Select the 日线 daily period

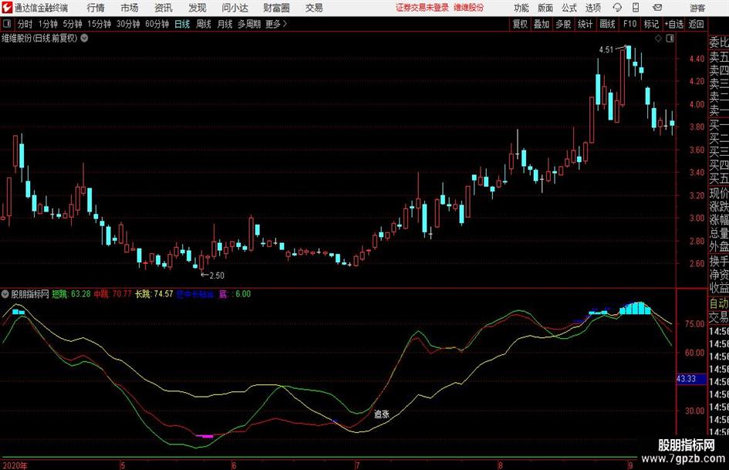point(182,24)
